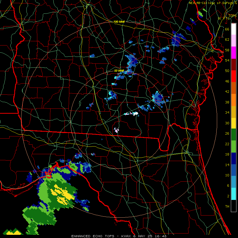Click the gold mustard legend swatch
Screen dimensions: 238x238
coord(234,112)
